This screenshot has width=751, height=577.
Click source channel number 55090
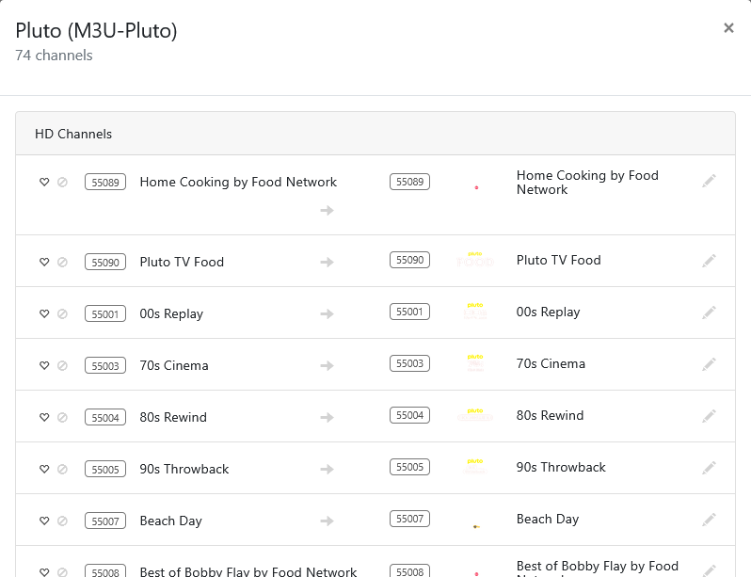pyautogui.click(x=105, y=262)
